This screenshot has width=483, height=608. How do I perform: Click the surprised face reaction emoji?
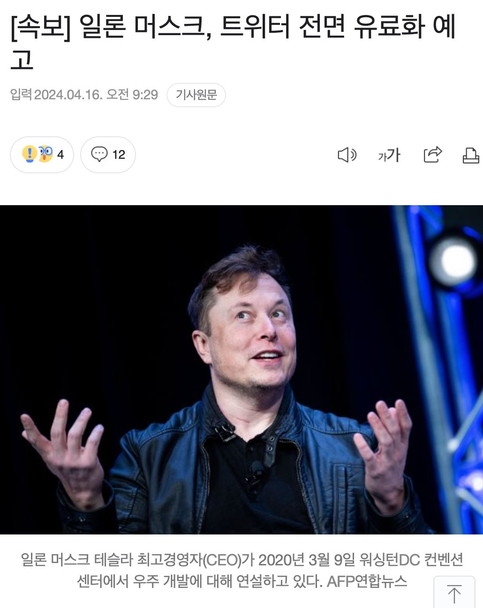pos(45,154)
